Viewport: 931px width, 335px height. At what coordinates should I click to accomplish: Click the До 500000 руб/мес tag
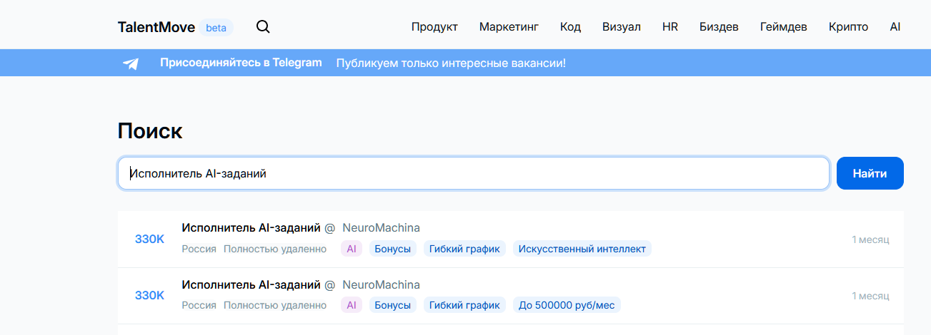[x=567, y=305]
